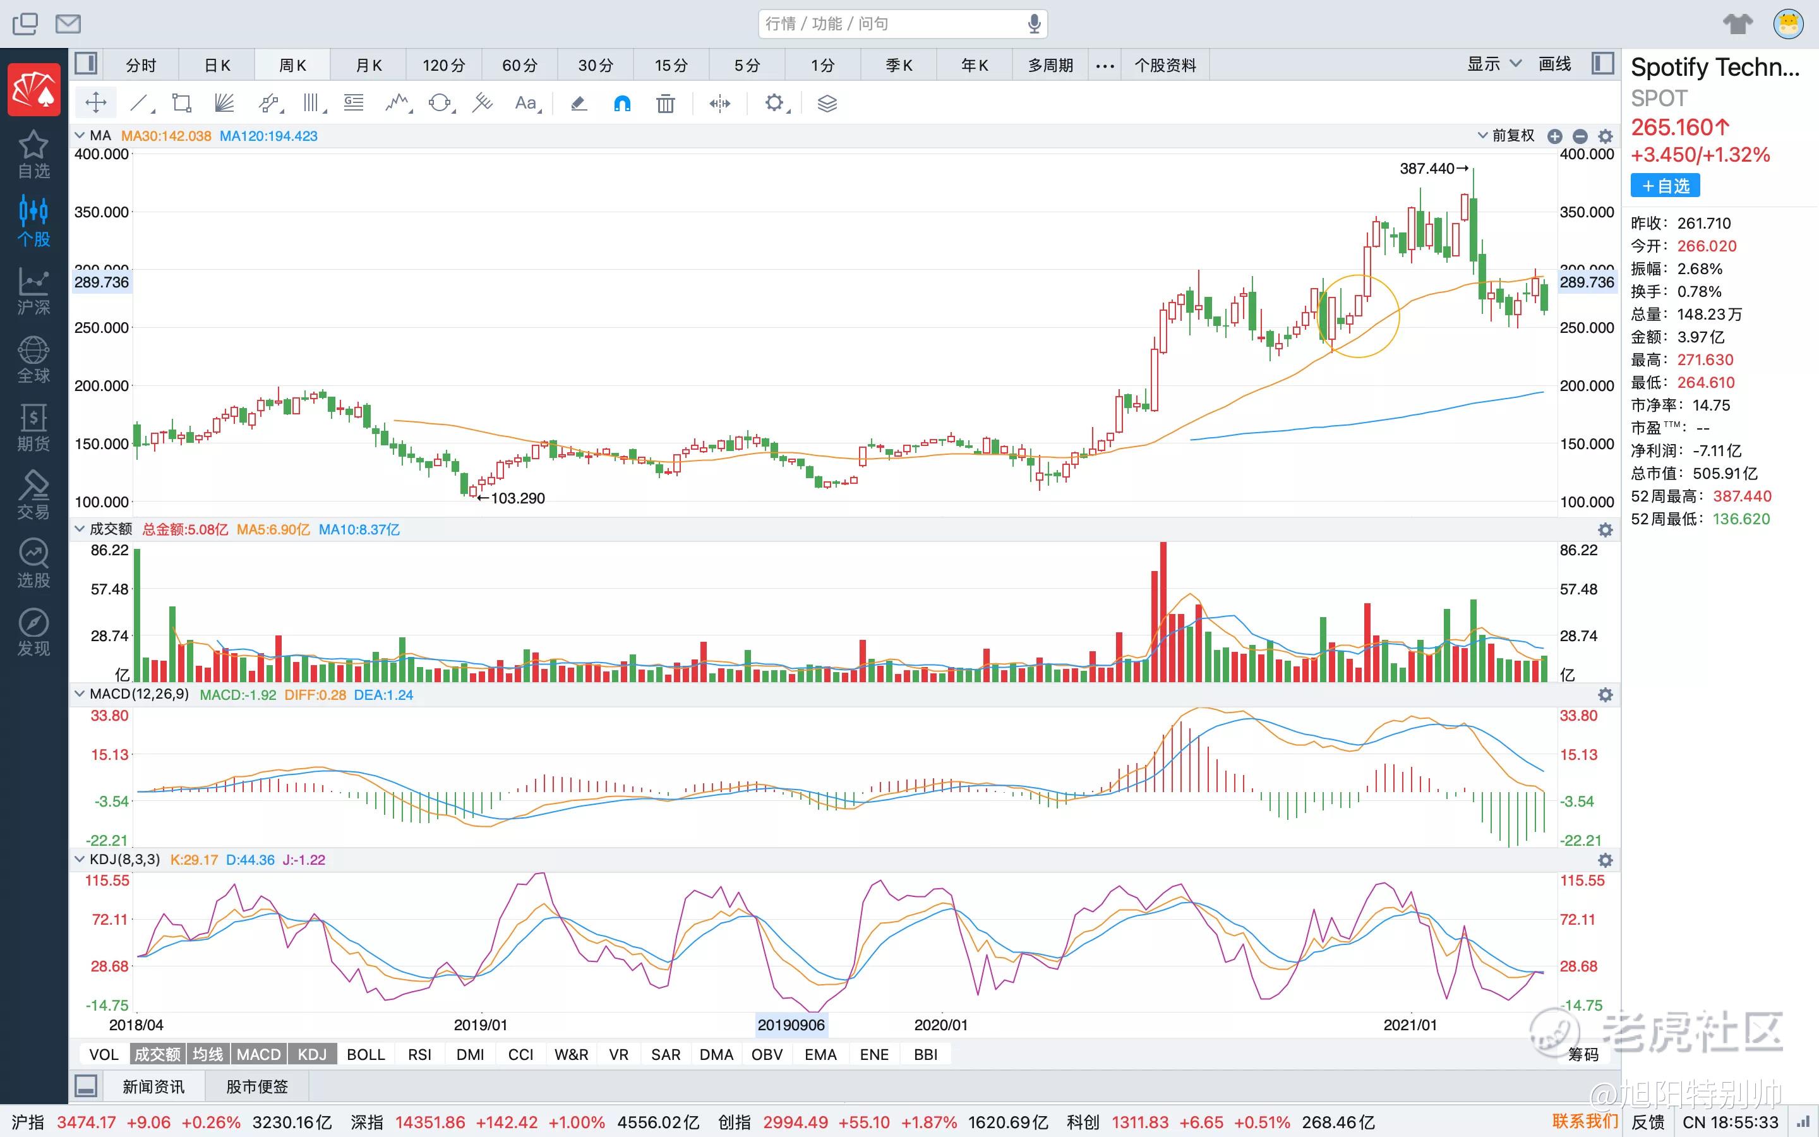Select the wave pattern drawing tool
The width and height of the screenshot is (1819, 1137).
(398, 103)
